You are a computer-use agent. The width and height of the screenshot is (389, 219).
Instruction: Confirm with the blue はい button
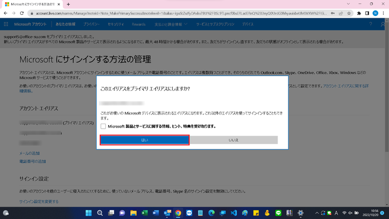[x=145, y=140]
